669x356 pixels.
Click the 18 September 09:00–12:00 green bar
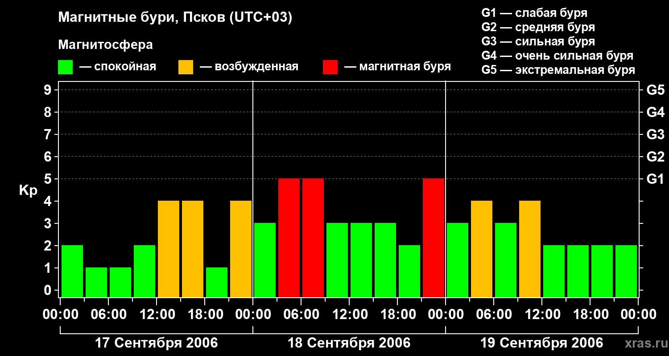coord(337,260)
